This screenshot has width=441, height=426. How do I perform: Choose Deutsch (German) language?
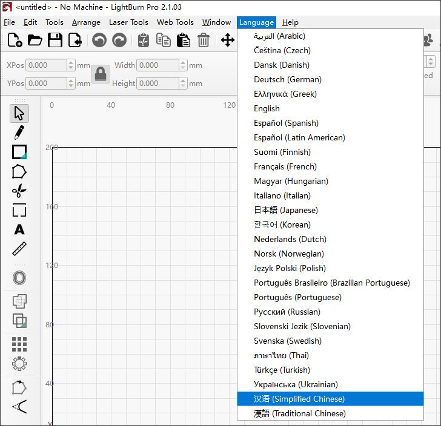330,79
